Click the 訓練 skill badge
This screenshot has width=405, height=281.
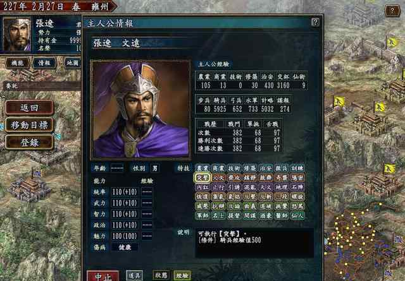tap(297, 169)
